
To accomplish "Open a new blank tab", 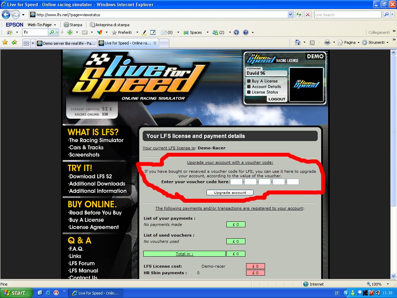I will [164, 43].
